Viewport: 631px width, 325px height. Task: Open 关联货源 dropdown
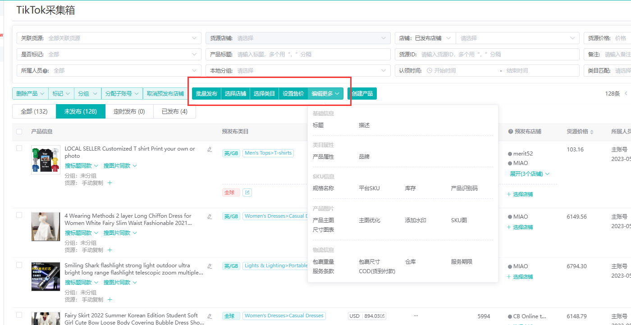(x=109, y=38)
